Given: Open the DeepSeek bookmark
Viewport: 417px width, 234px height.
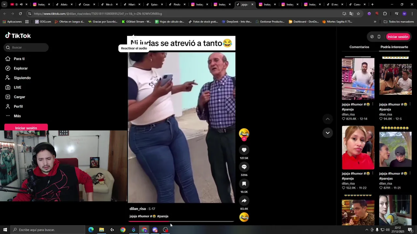Looking at the screenshot, I should pyautogui.click(x=237, y=22).
